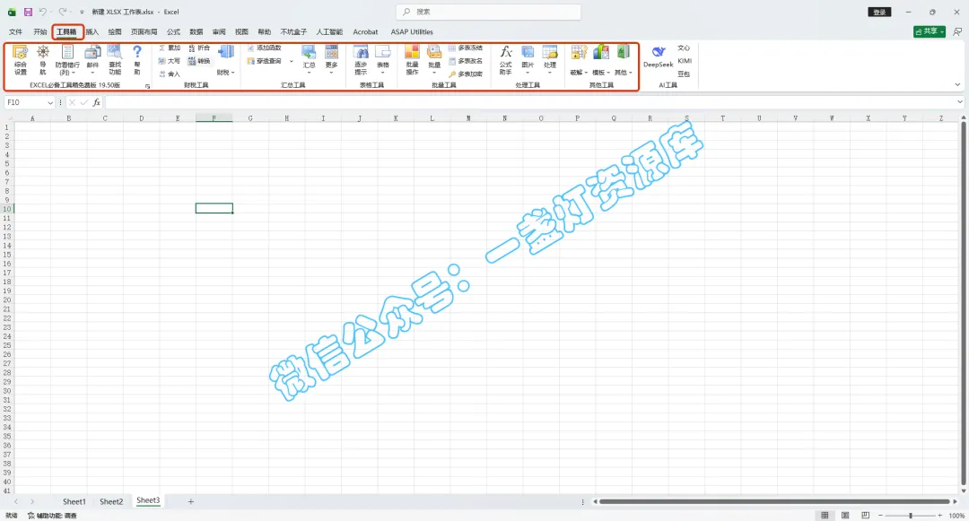This screenshot has height=521, width=969.
Task: Open the Name Box dropdown arrow
Action: click(x=50, y=102)
